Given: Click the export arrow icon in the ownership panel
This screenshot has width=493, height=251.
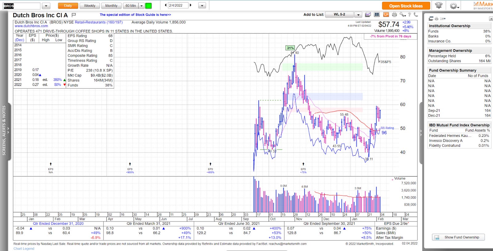Looking at the screenshot, I should [443, 19].
